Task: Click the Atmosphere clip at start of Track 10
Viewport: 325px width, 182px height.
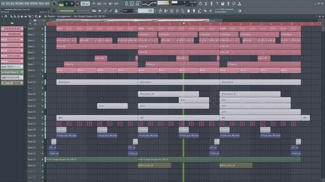Action: pos(97,82)
